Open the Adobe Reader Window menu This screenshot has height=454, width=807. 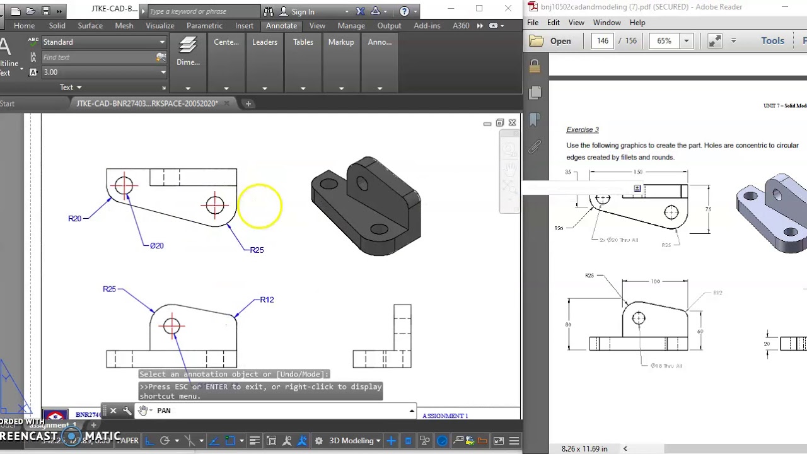click(607, 23)
